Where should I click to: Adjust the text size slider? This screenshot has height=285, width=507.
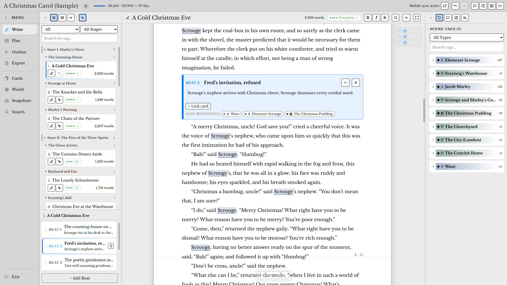point(411,42)
